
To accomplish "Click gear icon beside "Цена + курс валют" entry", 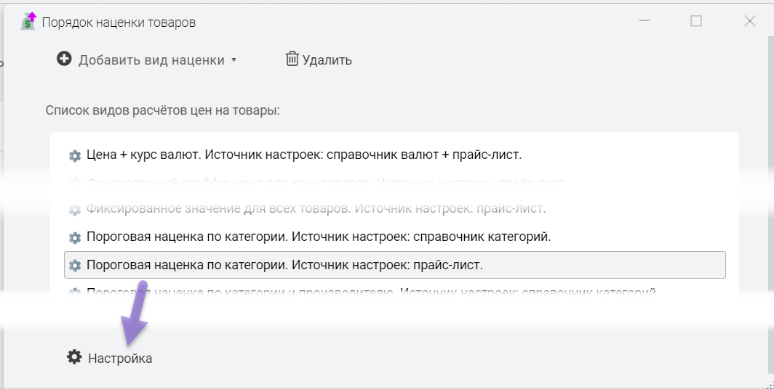I will [x=74, y=155].
